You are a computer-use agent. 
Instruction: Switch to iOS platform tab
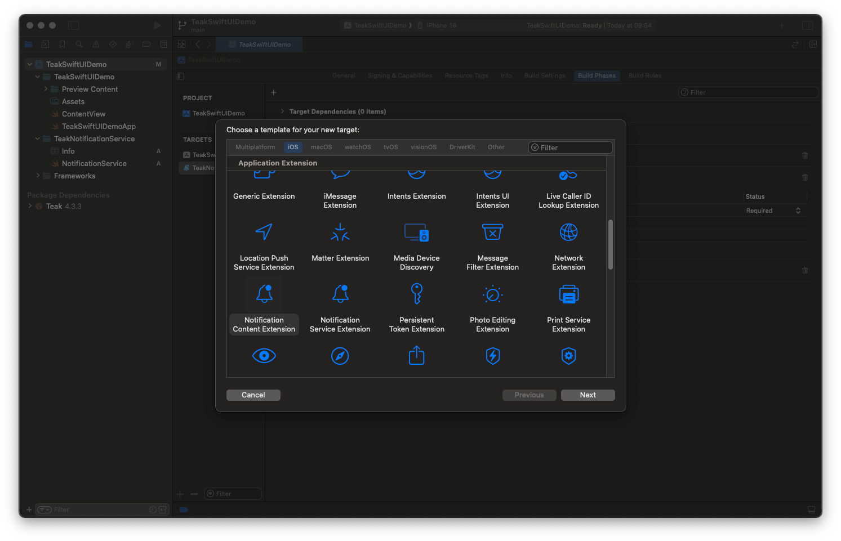click(293, 147)
